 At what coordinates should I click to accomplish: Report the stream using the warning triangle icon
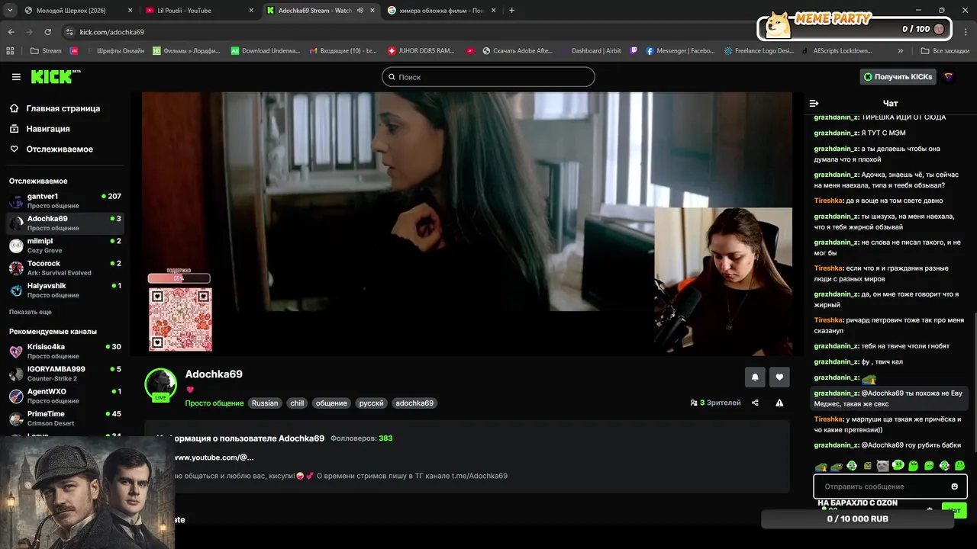pyautogui.click(x=779, y=403)
